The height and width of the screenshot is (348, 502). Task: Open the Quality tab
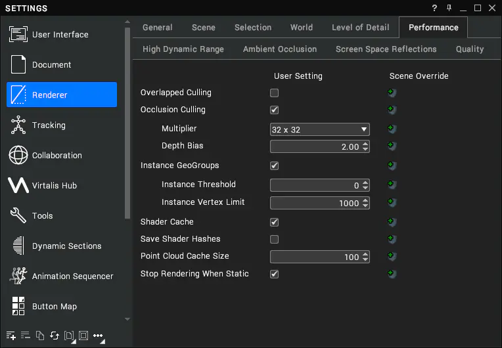470,49
